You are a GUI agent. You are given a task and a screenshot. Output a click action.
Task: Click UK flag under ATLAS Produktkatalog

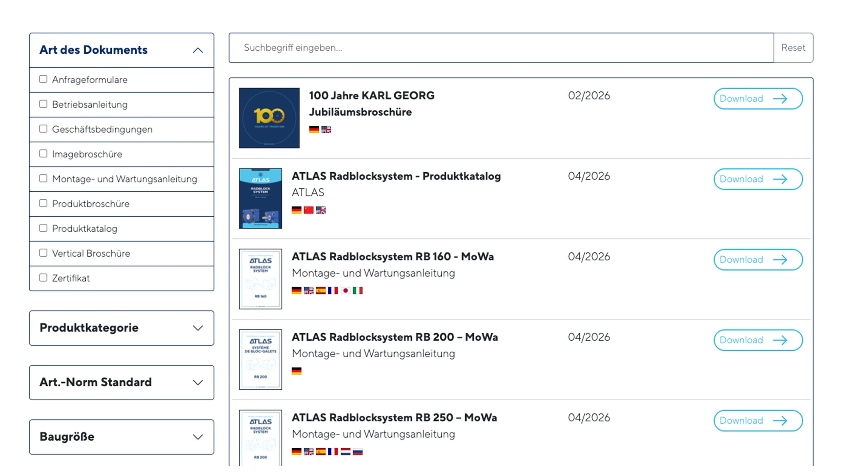321,210
